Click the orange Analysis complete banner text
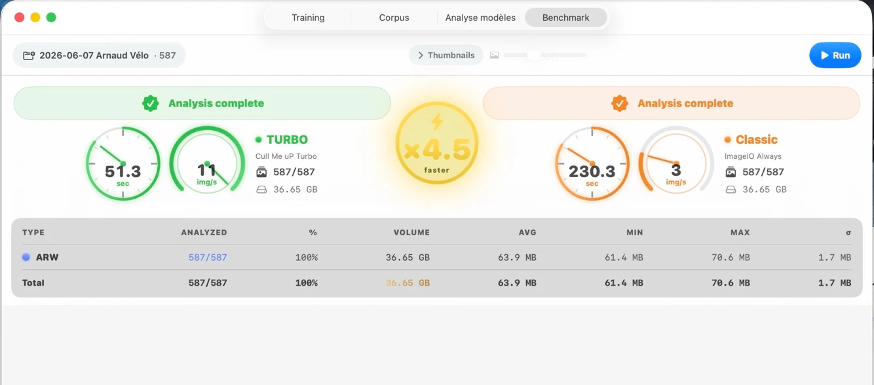874x385 pixels. pyautogui.click(x=685, y=103)
